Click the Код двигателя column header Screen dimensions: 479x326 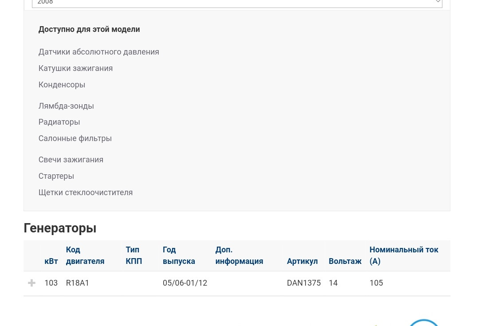(85, 255)
